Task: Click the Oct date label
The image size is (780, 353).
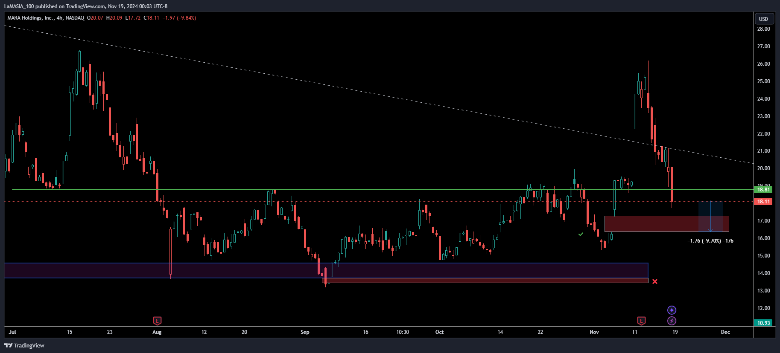Action: tap(439, 332)
